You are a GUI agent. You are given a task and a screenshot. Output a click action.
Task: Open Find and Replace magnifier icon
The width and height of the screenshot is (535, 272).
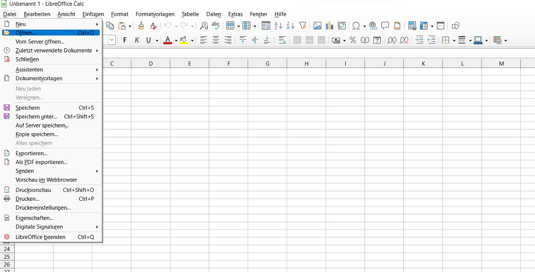[x=204, y=26]
